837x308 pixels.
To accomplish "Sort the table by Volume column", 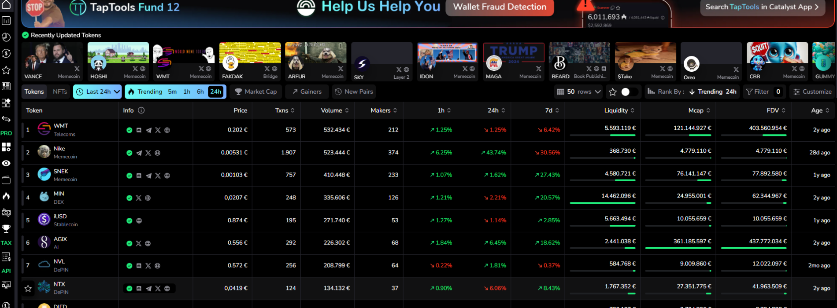I will [x=335, y=110].
